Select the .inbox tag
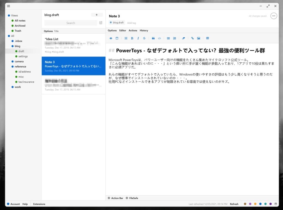The image size is (283, 210). 17,41
